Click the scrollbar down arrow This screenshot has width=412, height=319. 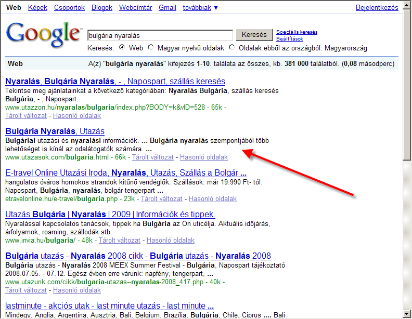[x=407, y=313]
